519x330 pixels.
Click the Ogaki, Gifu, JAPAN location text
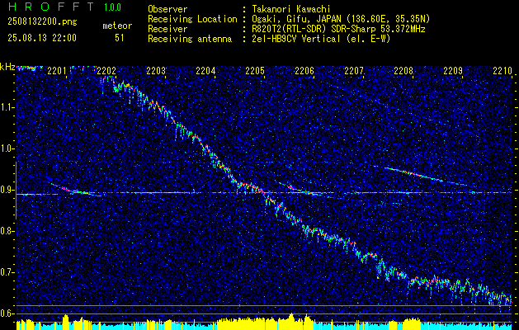point(341,19)
